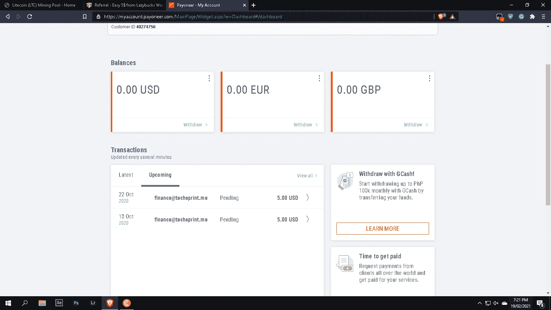Click the muted volume tray icon
Viewport: 551px width, 310px height.
(496, 303)
